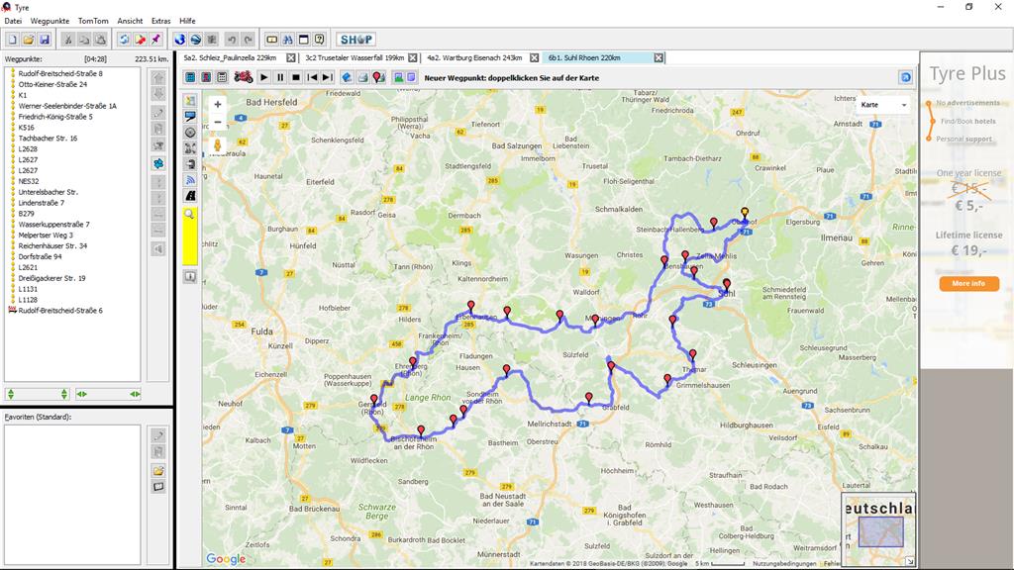
Task: Select waypoint Otto-Keiner-Straße 24
Action: (x=52, y=84)
